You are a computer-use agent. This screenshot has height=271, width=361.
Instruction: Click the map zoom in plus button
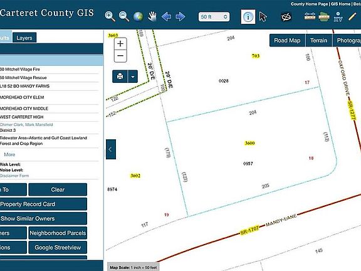120,44
